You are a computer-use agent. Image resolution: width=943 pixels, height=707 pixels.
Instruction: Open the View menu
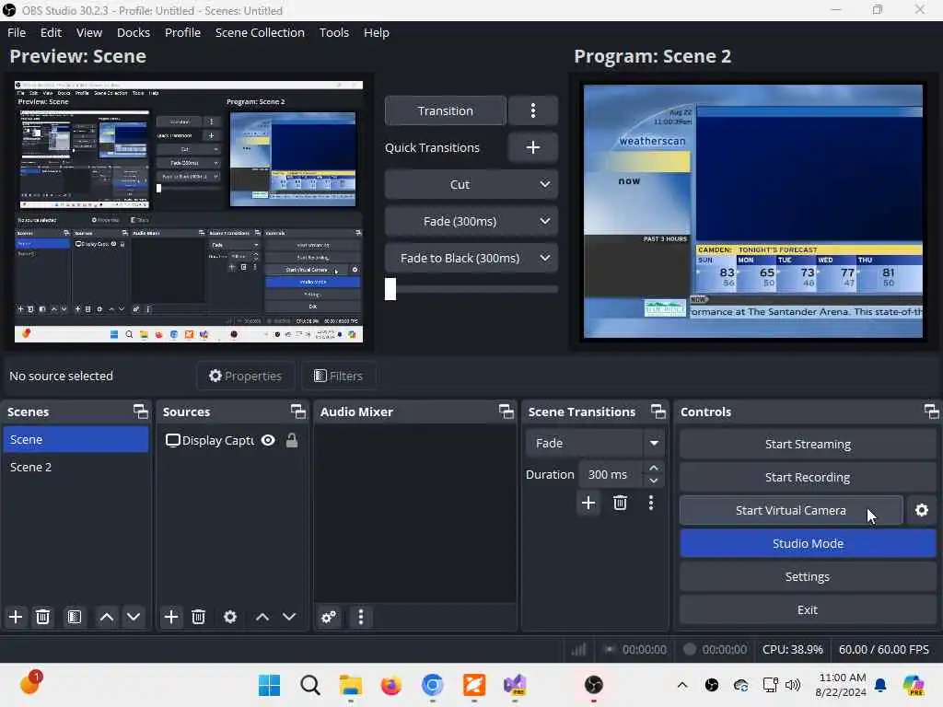tap(89, 32)
